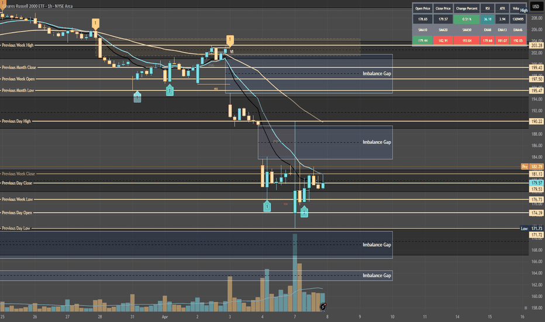
Task: Click the Low 171.73 price label
Action: coord(532,228)
